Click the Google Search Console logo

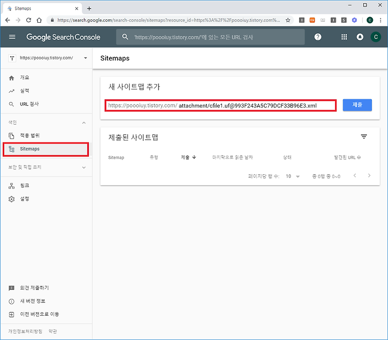(64, 37)
